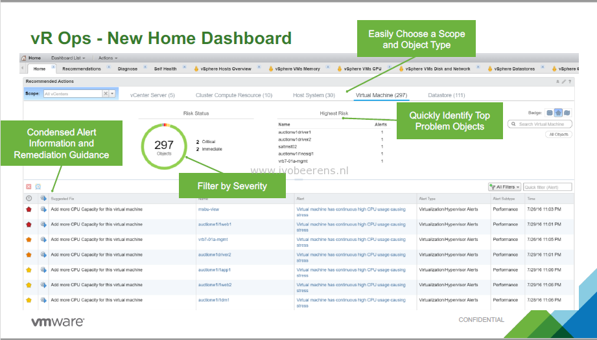Click the yellow badge in auctionw1l1app1 row
The height and width of the screenshot is (340, 597).
29,270
